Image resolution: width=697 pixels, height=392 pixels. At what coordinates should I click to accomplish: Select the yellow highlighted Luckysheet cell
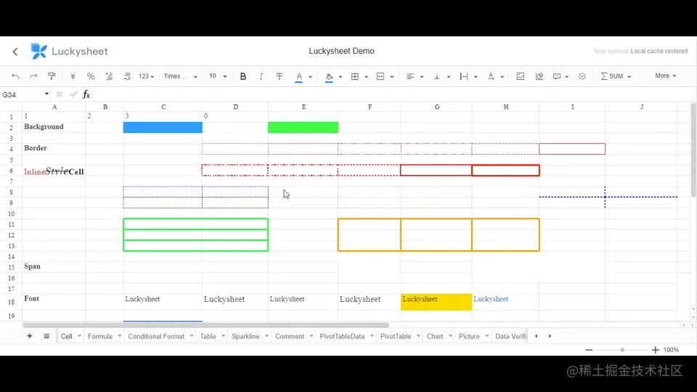pos(436,302)
